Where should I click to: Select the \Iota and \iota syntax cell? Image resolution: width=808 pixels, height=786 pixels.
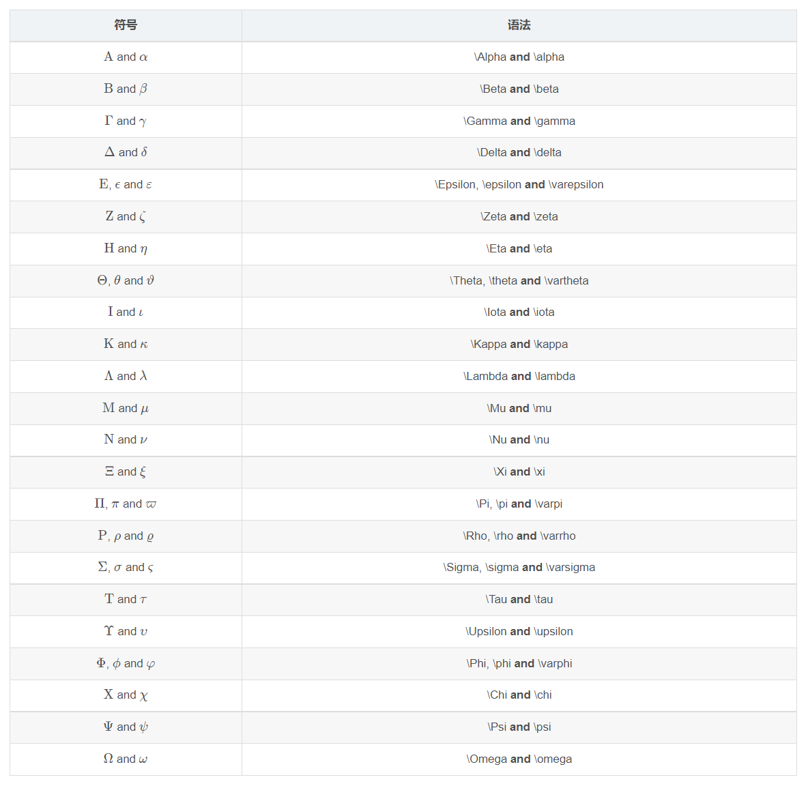click(x=519, y=312)
